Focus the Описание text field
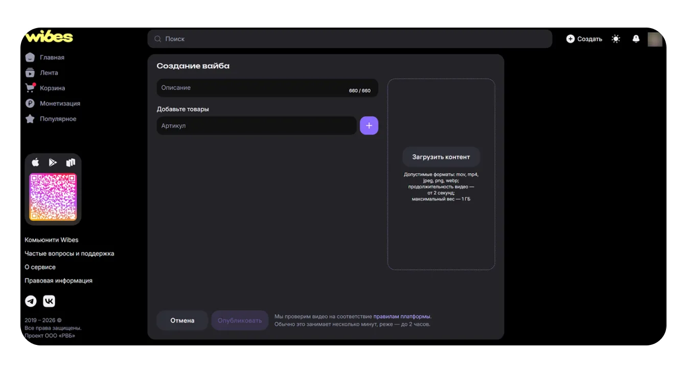This screenshot has height=373, width=687. click(250, 88)
